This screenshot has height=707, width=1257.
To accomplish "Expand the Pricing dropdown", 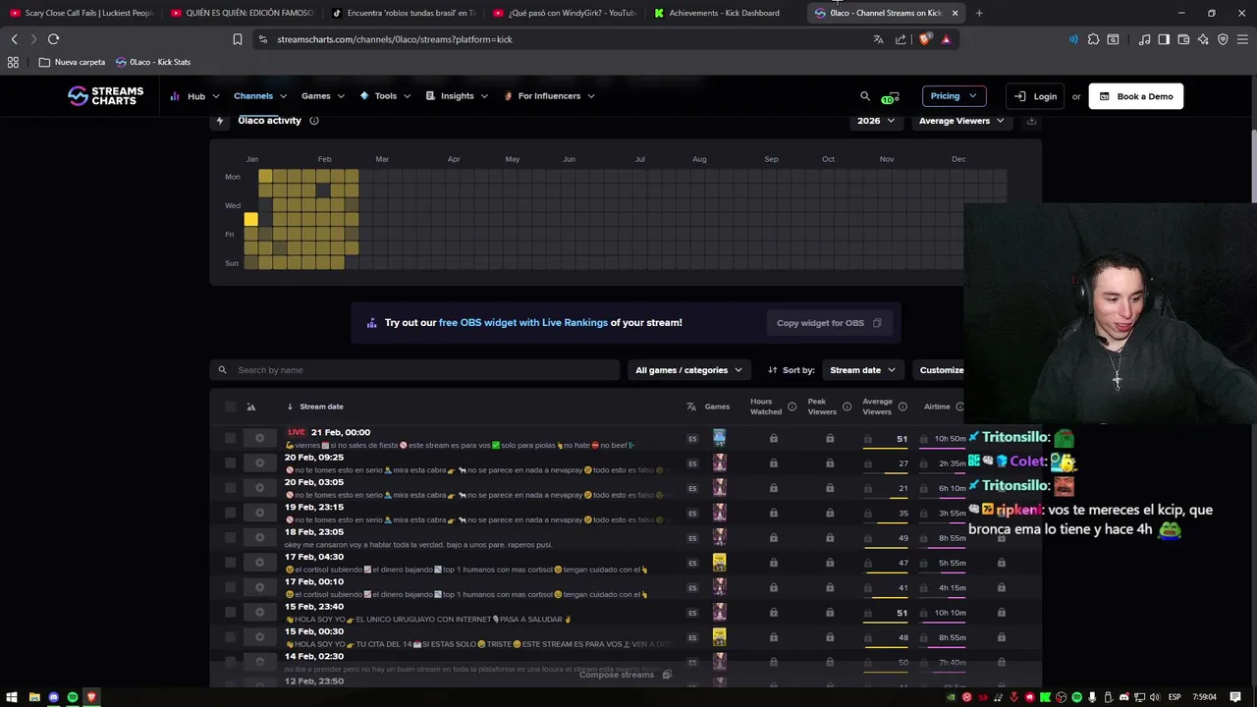I will (954, 96).
